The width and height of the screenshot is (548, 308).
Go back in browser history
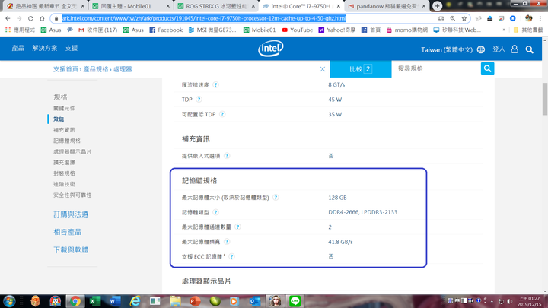point(8,18)
